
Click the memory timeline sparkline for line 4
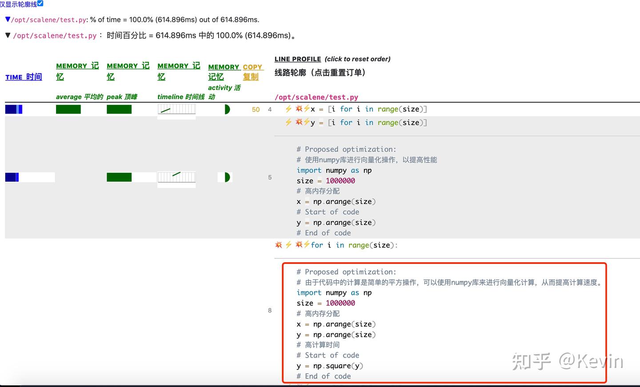[x=176, y=109]
